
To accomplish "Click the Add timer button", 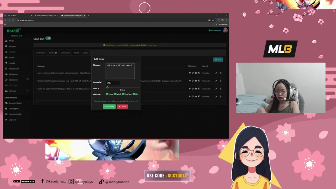I will pos(218,60).
